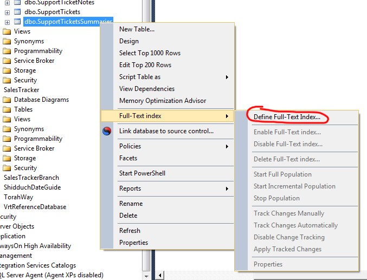
Task: Click Disable Change Tracking
Action: (x=289, y=237)
